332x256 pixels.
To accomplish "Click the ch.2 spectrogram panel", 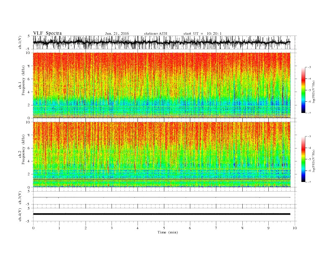I will coord(161,154).
